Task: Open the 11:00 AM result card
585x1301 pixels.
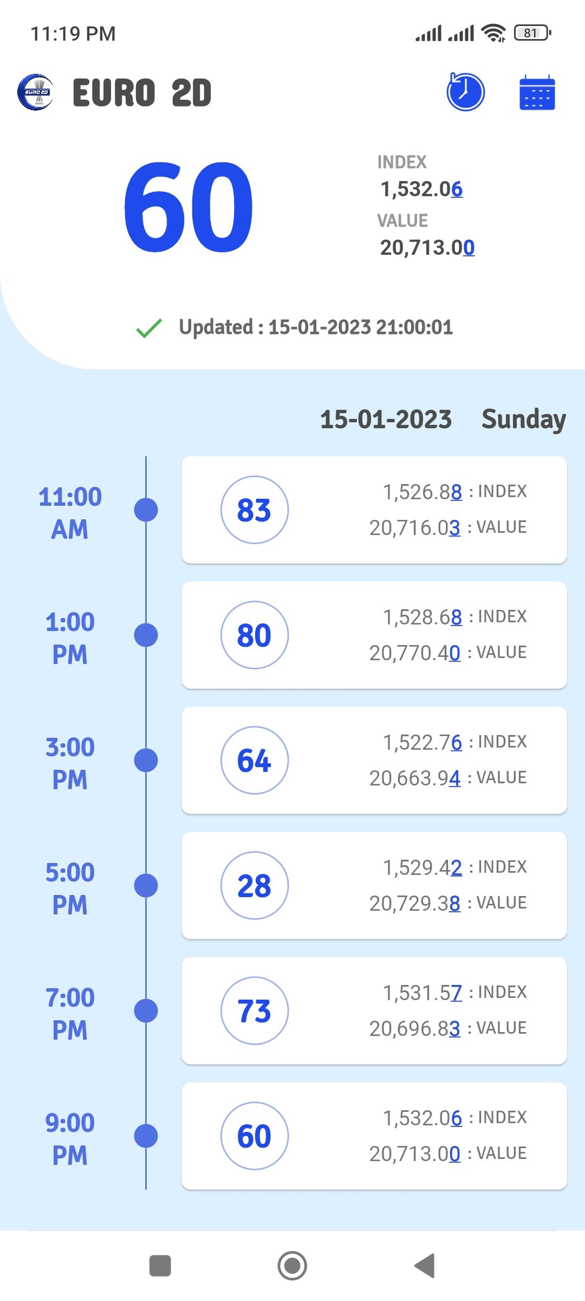Action: pyautogui.click(x=374, y=510)
